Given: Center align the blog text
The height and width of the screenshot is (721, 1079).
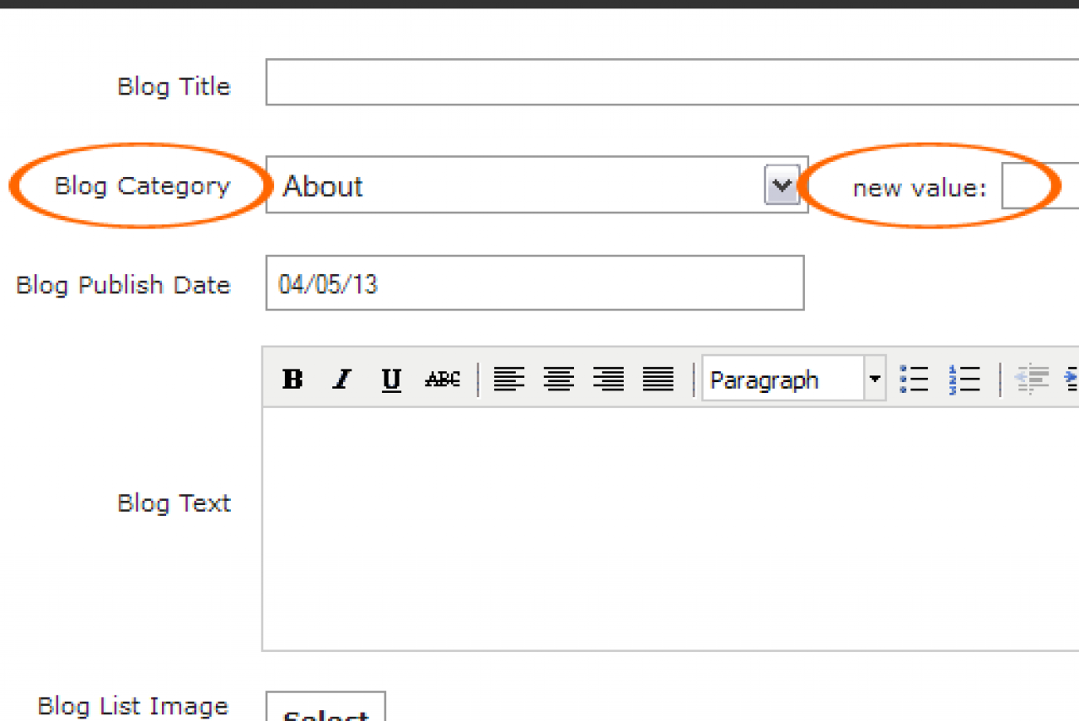Looking at the screenshot, I should (x=558, y=379).
